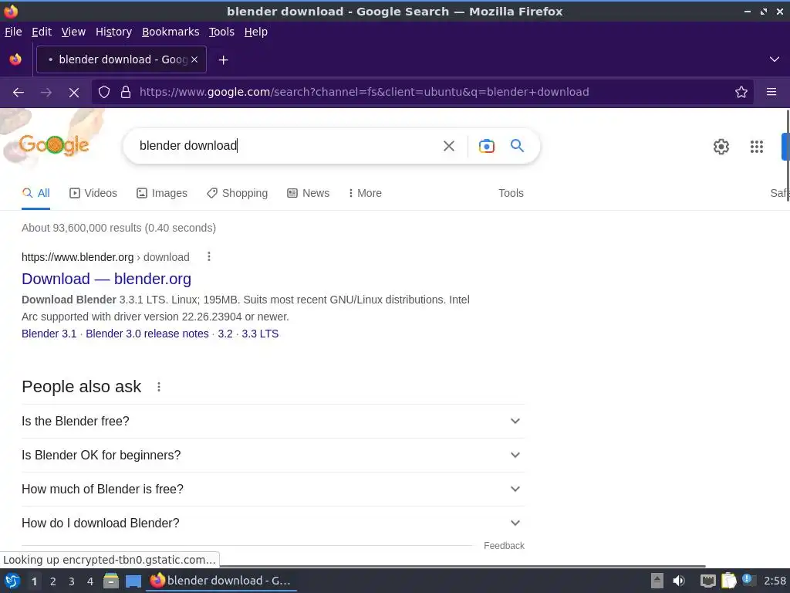Screen dimensions: 790x593
Task: Open Google apps grid
Action: pyautogui.click(x=756, y=146)
